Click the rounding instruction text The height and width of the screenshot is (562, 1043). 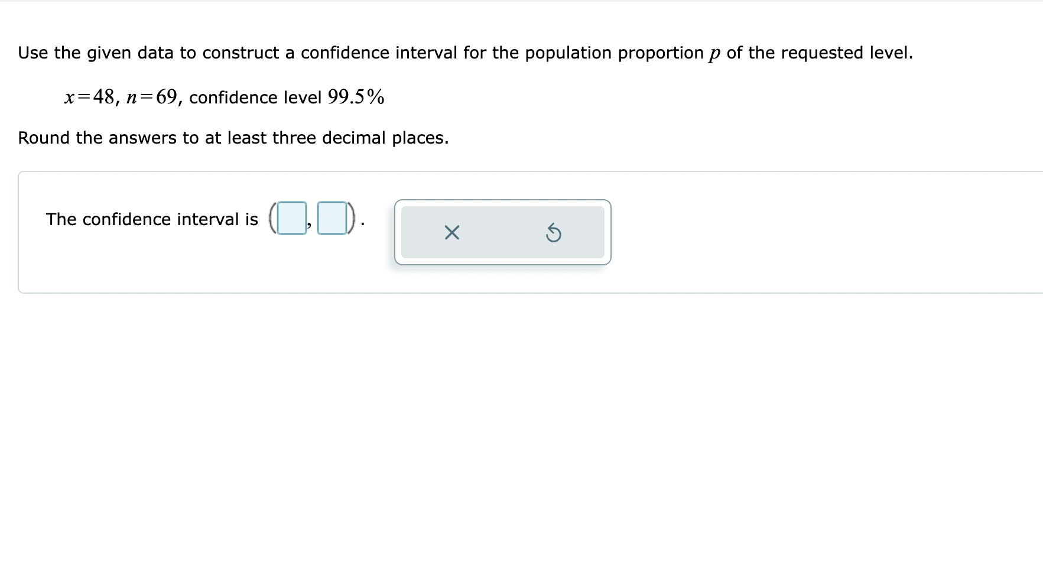pyautogui.click(x=233, y=138)
